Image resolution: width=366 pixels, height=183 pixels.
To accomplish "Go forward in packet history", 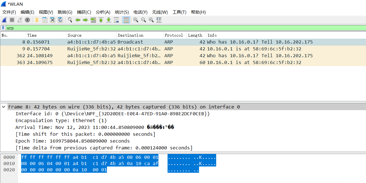I will point(85,20).
